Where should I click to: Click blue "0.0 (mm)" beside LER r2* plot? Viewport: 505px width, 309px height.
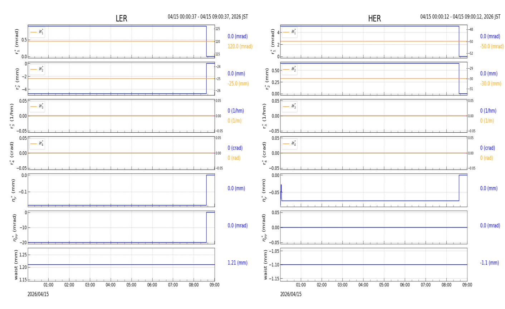point(236,74)
